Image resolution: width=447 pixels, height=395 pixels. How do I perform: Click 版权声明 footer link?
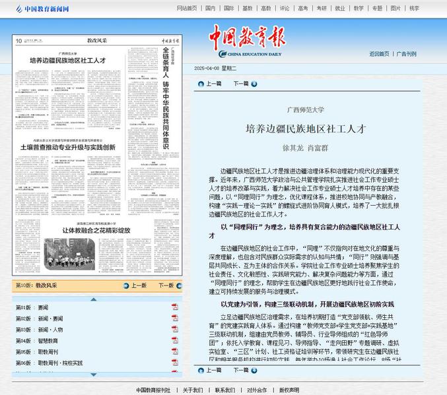click(289, 390)
